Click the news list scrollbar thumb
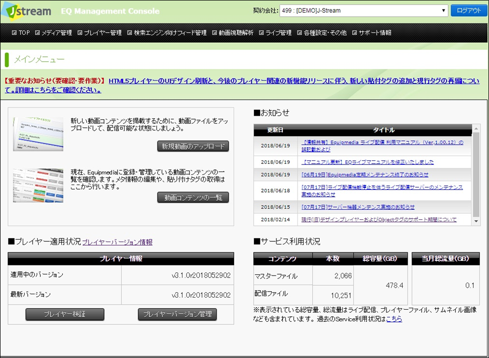 coord(476,174)
